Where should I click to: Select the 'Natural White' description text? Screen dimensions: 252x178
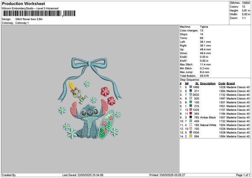point(208,125)
